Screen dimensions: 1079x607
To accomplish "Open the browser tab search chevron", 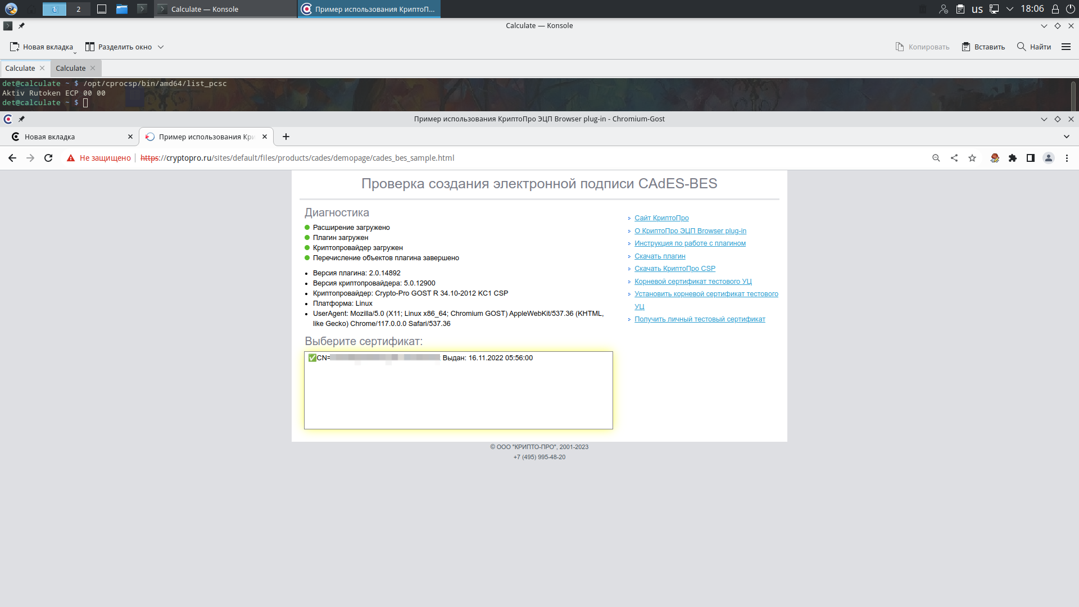I will pyautogui.click(x=1067, y=137).
